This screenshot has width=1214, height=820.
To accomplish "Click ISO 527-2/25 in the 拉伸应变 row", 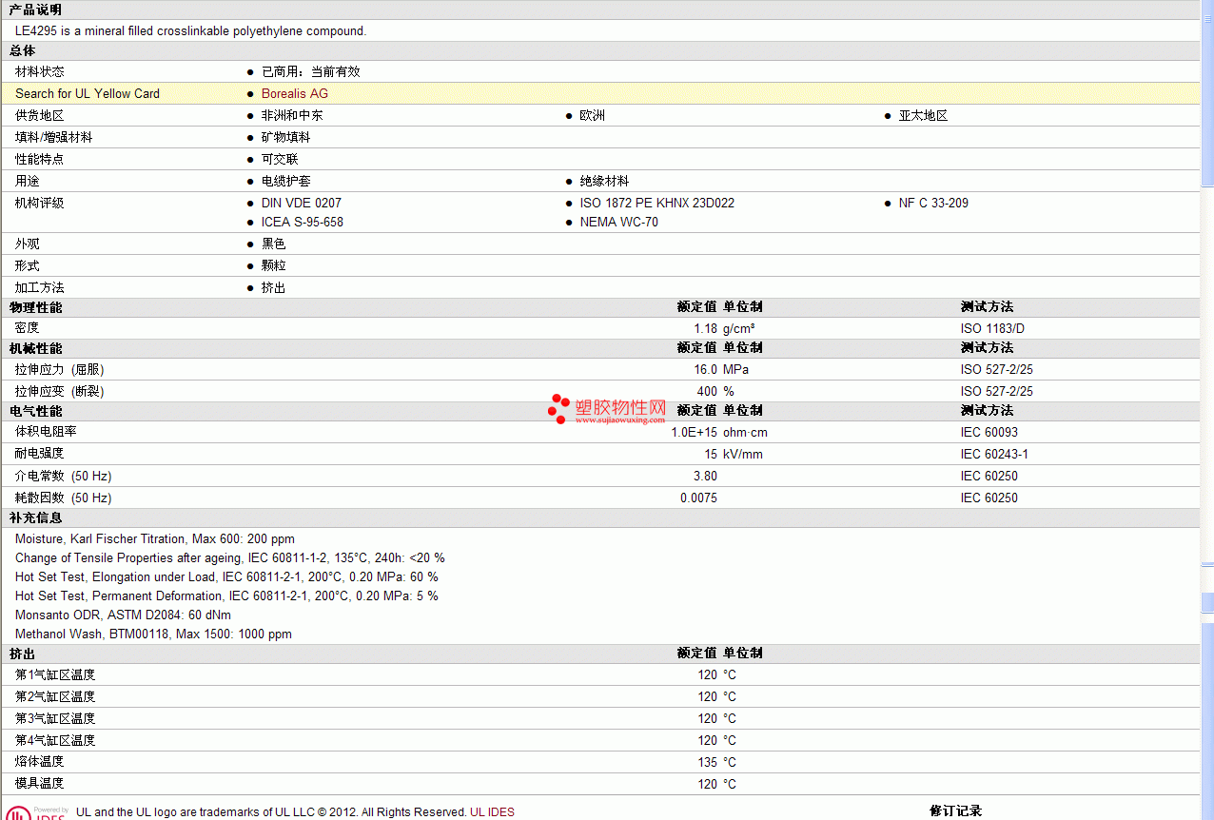I will [x=997, y=391].
